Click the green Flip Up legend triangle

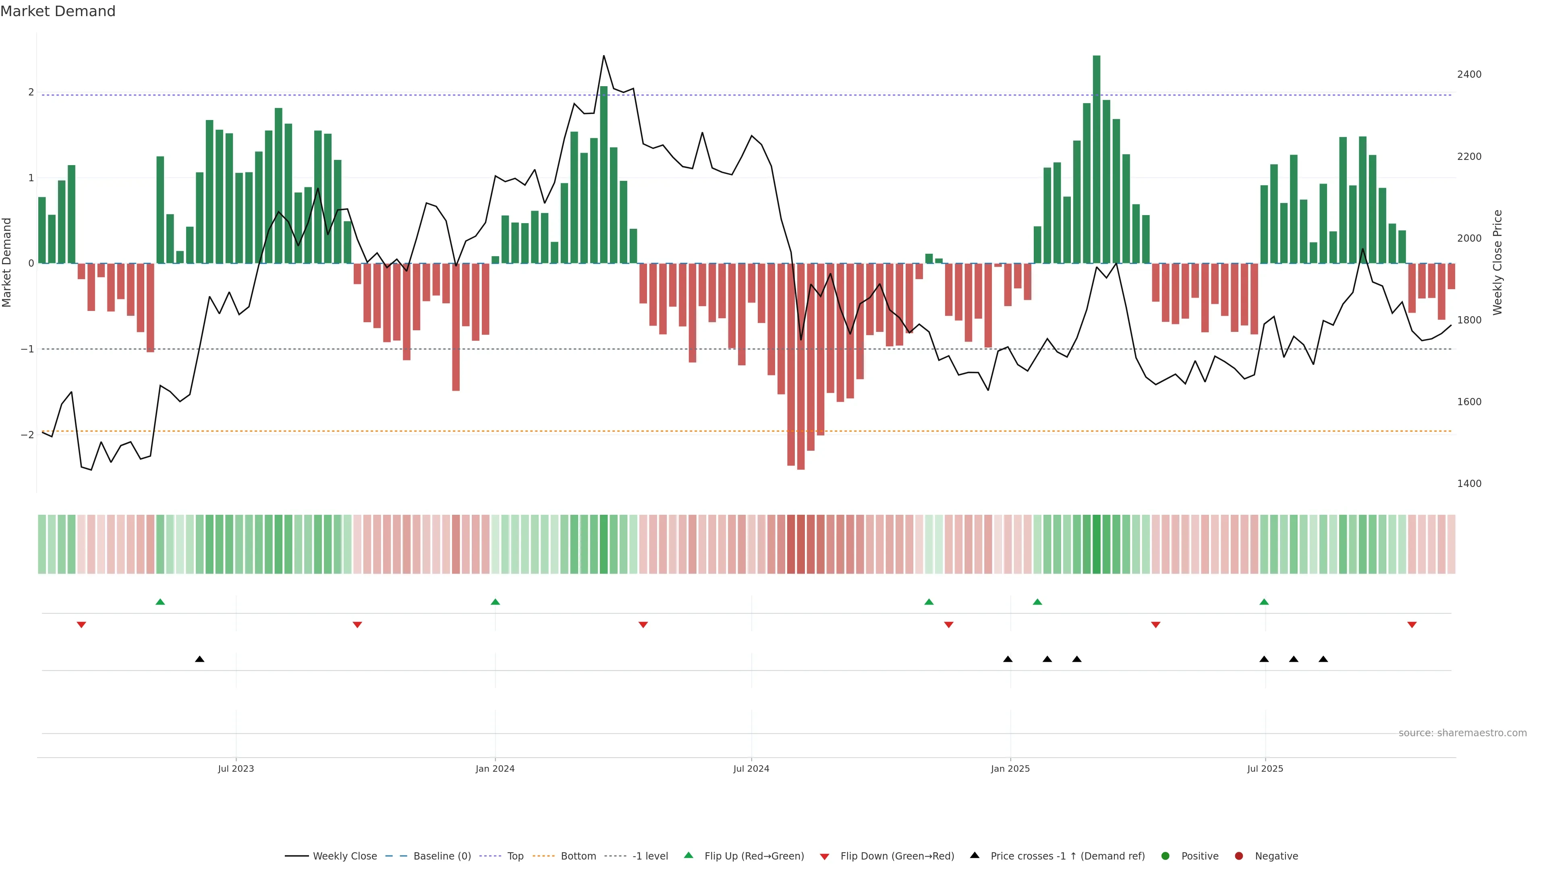coord(688,855)
